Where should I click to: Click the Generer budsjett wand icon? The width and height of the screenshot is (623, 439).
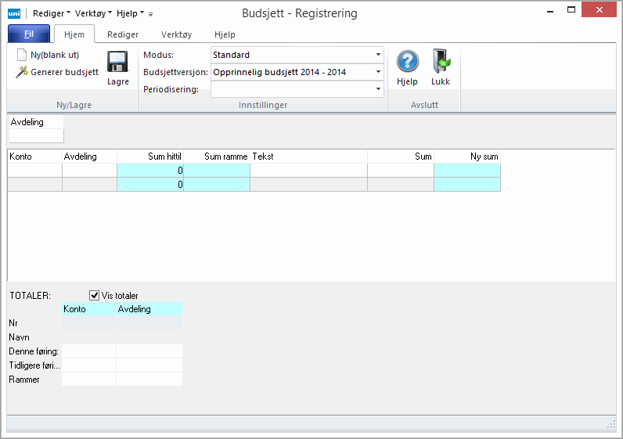22,72
